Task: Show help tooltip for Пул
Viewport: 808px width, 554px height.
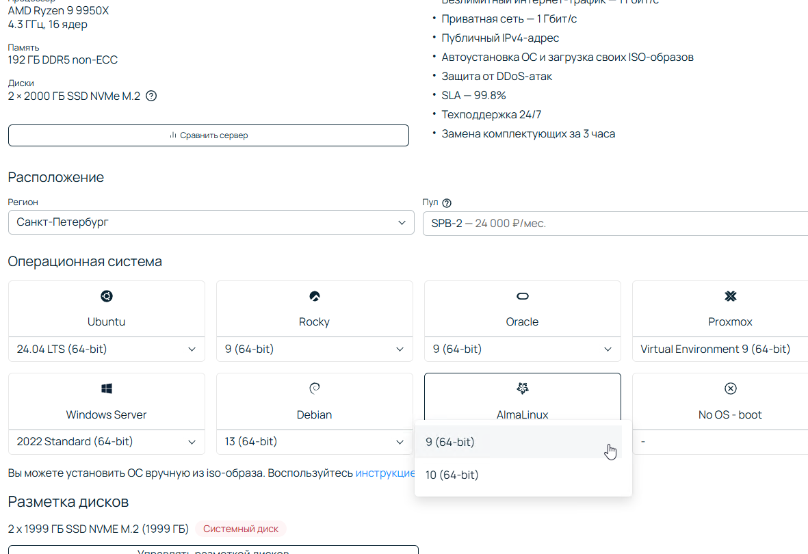Action: (447, 203)
